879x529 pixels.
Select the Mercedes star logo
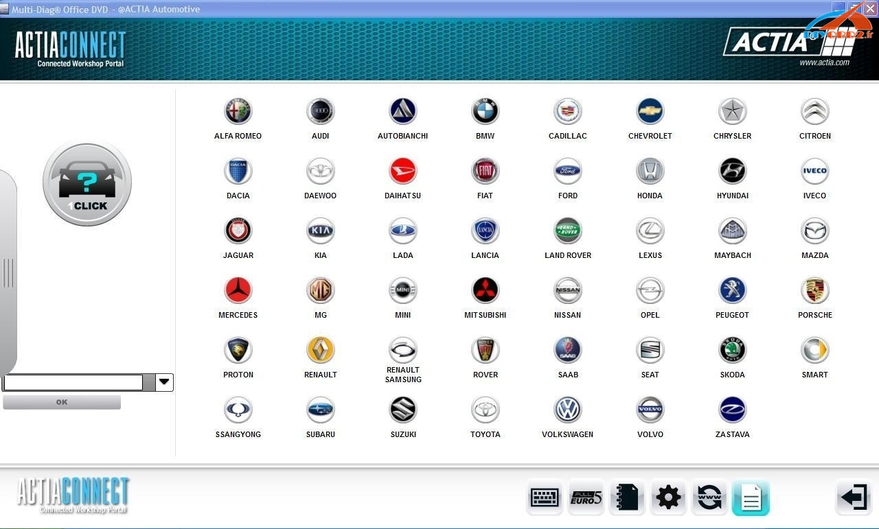(x=238, y=290)
